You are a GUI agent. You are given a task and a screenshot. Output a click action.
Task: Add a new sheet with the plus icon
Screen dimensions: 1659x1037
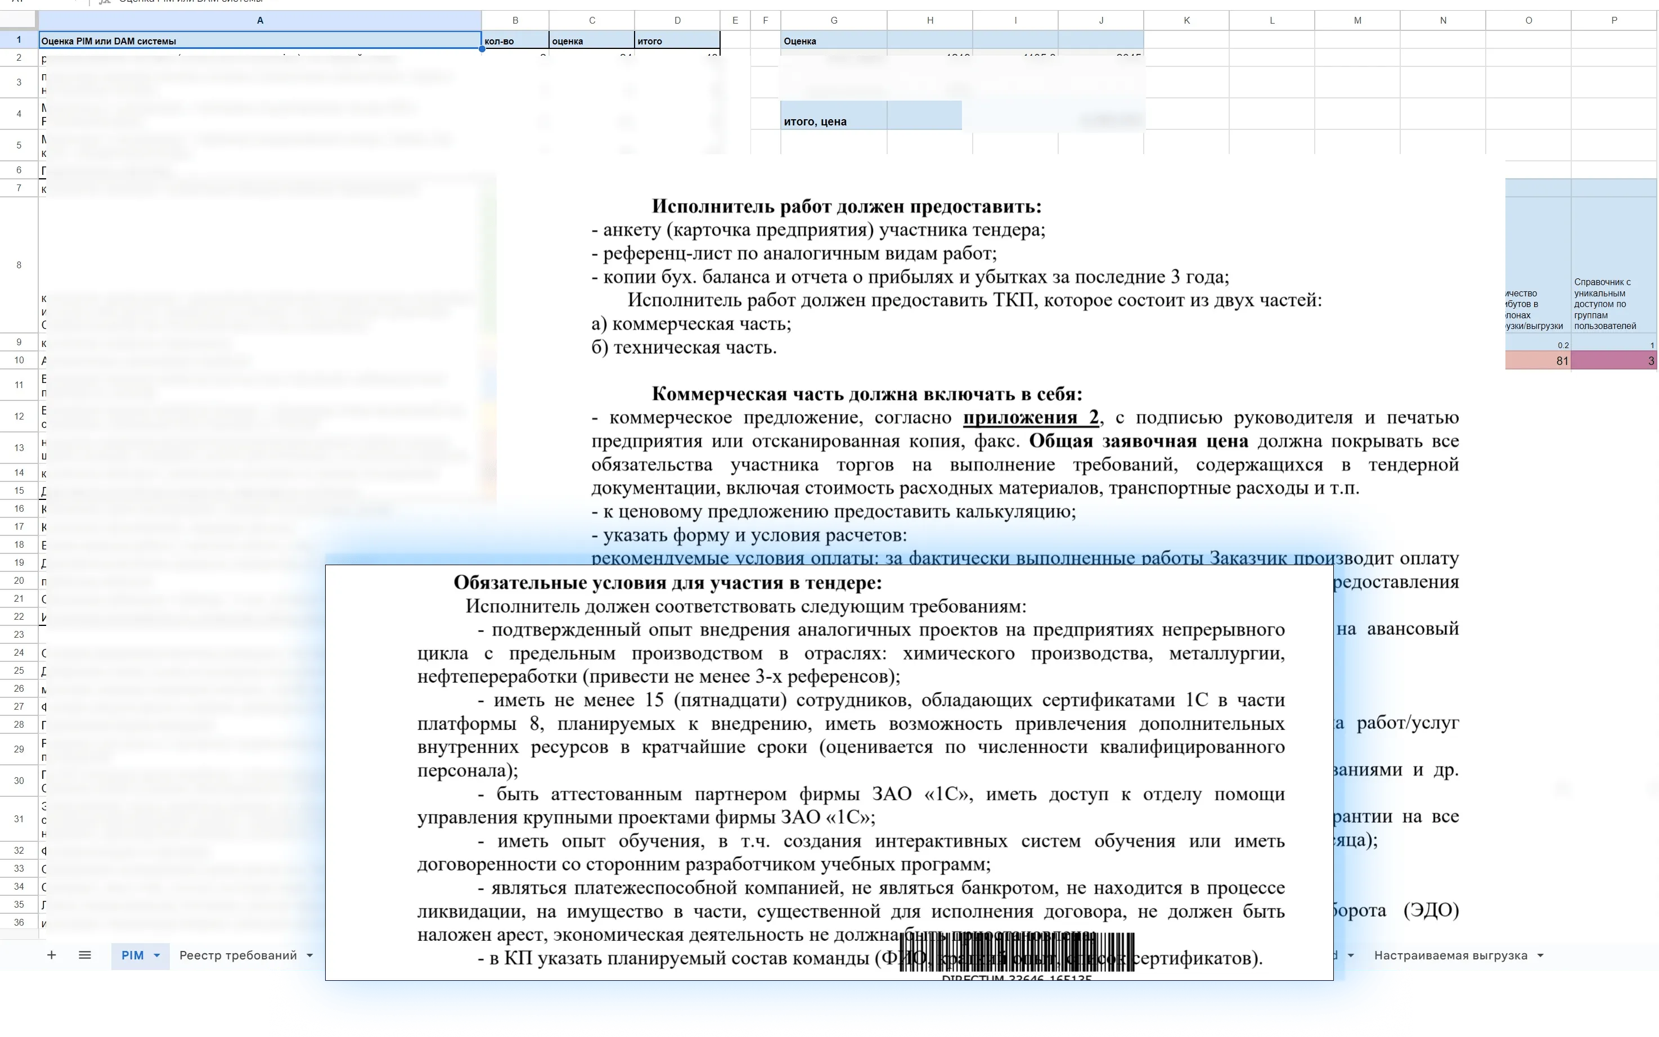point(51,955)
